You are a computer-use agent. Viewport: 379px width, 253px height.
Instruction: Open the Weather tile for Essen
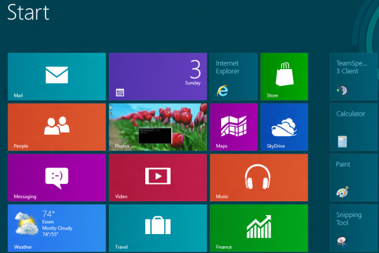[56, 228]
